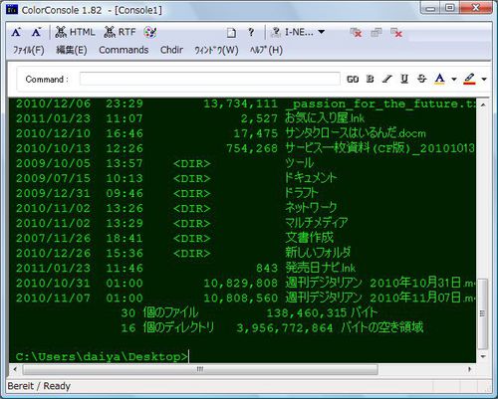This screenshot has width=498, height=399.
Task: Expand the highlight color dropdown arrow
Action: click(x=484, y=80)
